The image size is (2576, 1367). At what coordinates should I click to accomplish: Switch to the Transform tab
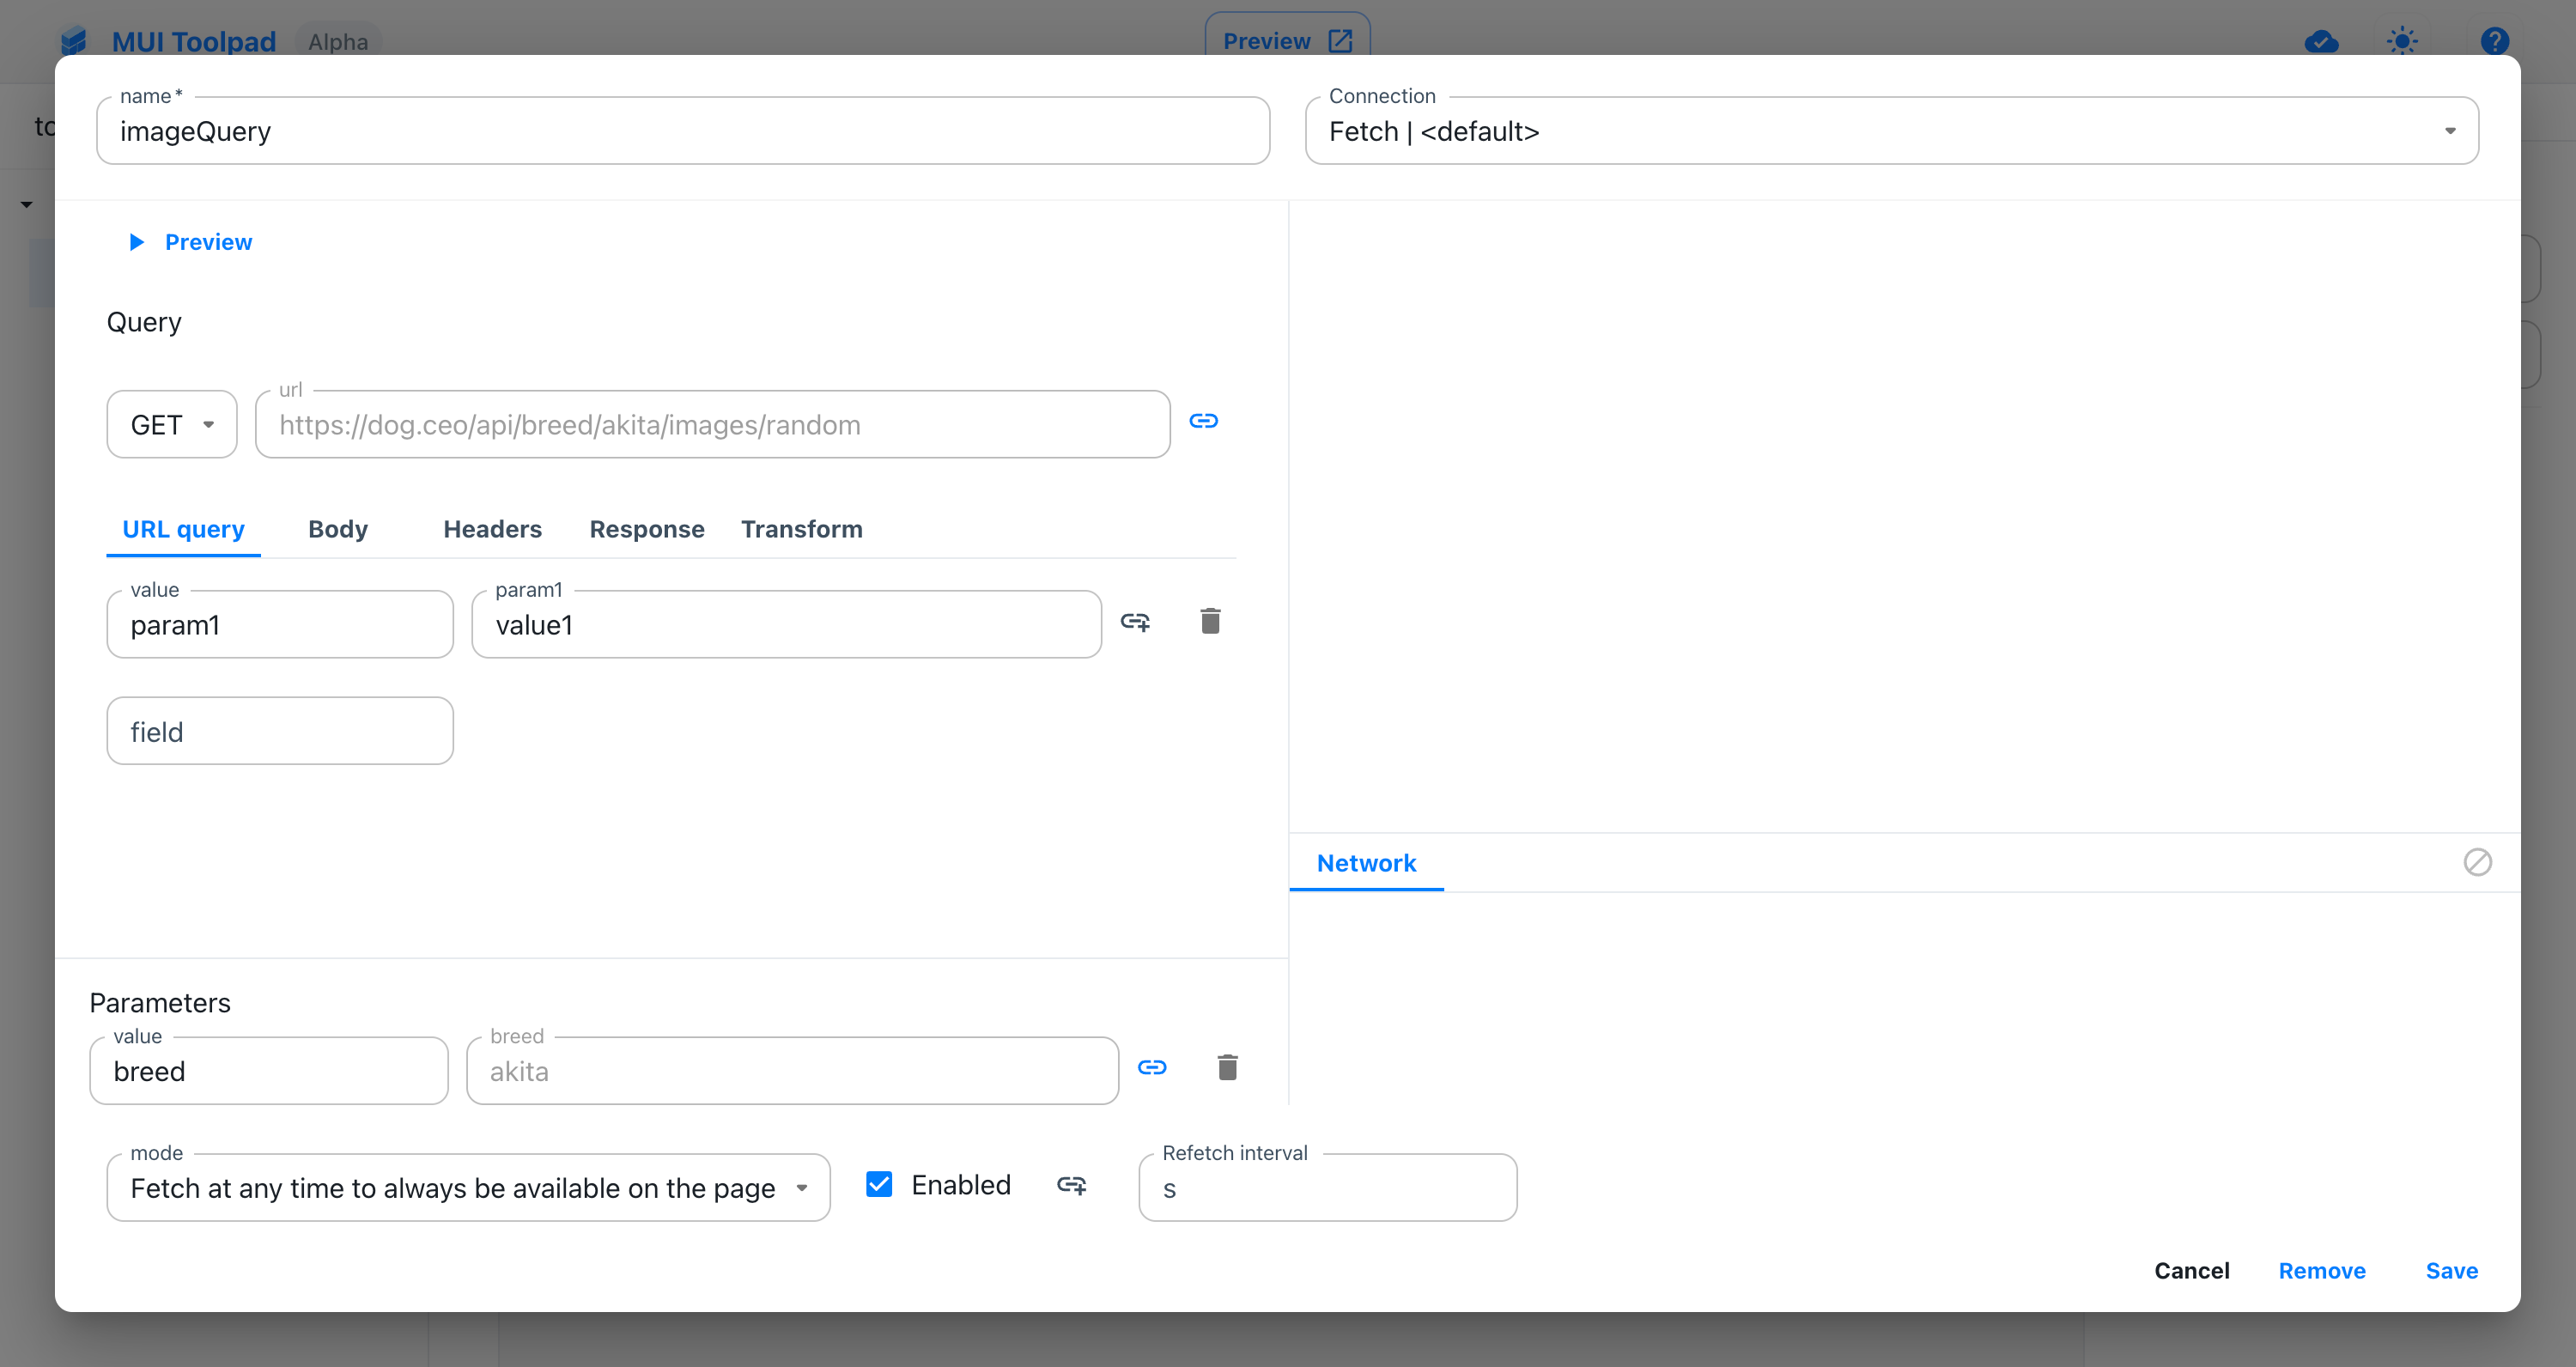(x=801, y=528)
